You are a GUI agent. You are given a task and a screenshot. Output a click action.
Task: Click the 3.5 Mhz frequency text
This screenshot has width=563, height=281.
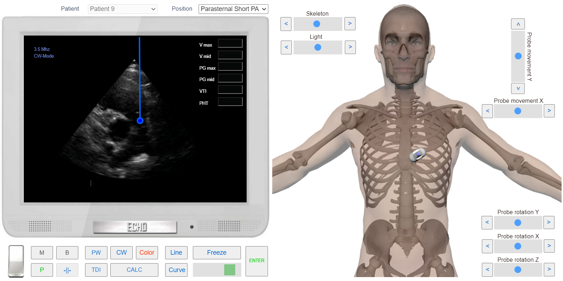pos(42,49)
